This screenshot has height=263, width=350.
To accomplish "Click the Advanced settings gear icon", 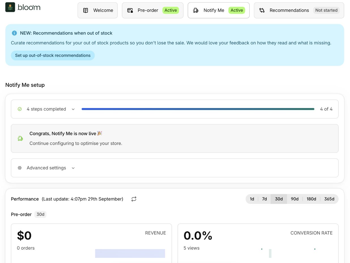I will click(x=20, y=168).
